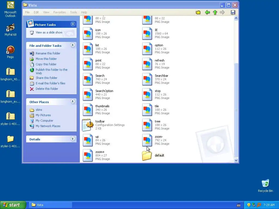The height and width of the screenshot is (209, 279).
Task: Click E-mail this folder's files
Action: pos(47,83)
